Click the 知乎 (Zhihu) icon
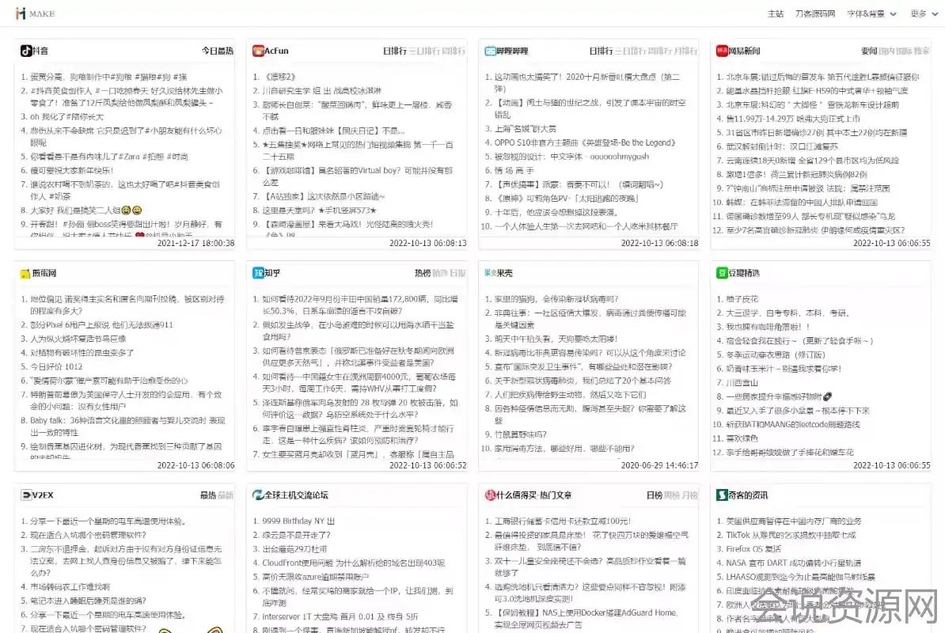The image size is (945, 633). [x=258, y=273]
